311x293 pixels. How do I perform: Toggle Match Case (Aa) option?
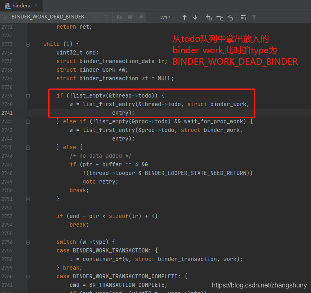click(x=119, y=18)
